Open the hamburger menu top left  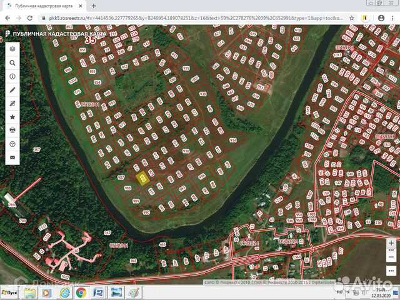pos(7,32)
